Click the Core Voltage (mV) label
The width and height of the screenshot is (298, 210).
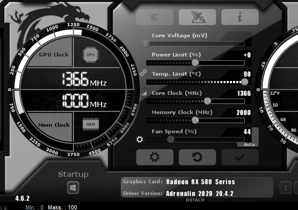[179, 36]
